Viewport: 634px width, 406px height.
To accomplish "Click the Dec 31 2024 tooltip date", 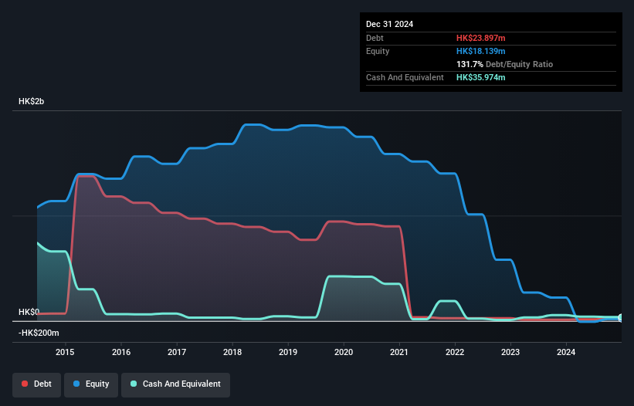I will click(389, 24).
